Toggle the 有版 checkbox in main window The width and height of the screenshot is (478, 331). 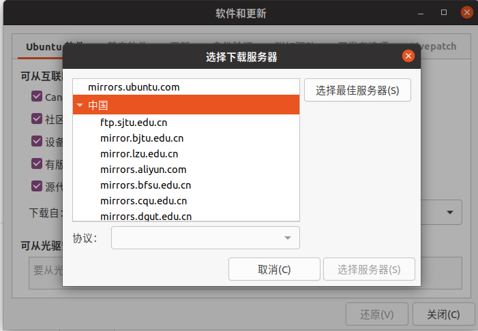click(x=37, y=163)
